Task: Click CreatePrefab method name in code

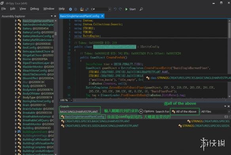Action: pos(116,57)
